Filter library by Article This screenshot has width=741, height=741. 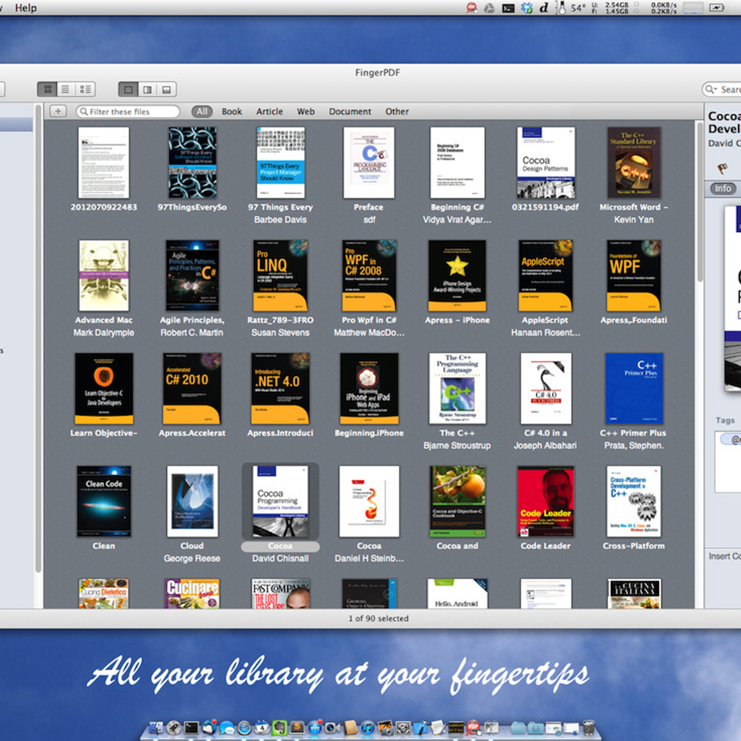point(269,112)
